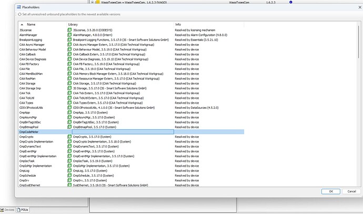Click the 3S Storage library icon
Viewport: 363px width, 214px height.
(69, 88)
